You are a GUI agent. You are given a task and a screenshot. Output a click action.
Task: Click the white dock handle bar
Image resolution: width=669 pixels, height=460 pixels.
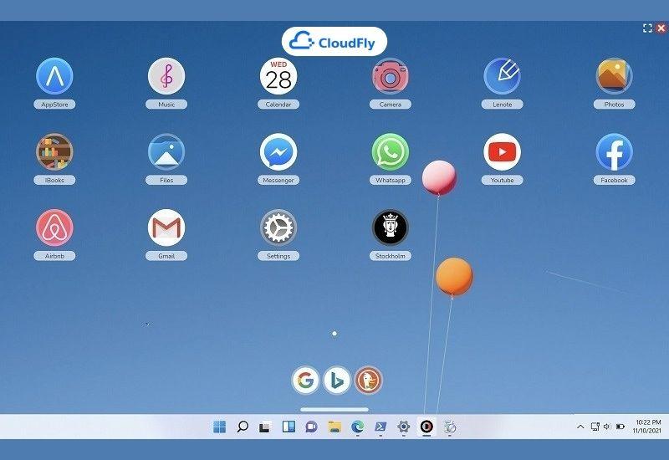point(334,409)
